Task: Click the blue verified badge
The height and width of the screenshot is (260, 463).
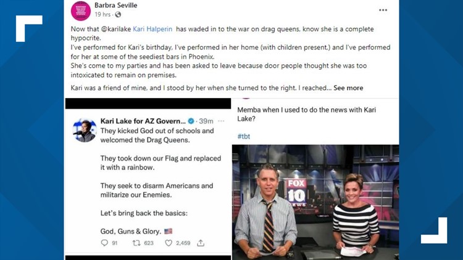Action: (x=191, y=121)
